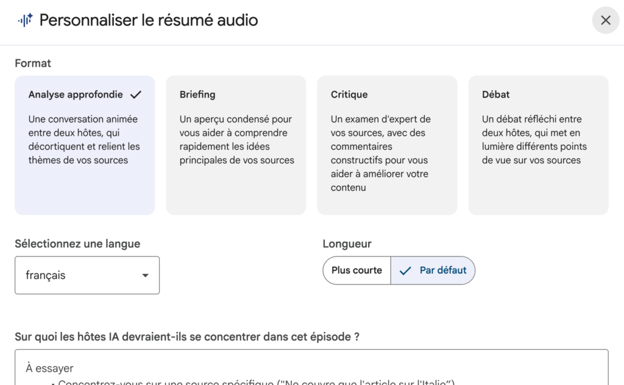Click the 'Personnaliser le résumé audio' title
The image size is (624, 385).
(149, 20)
